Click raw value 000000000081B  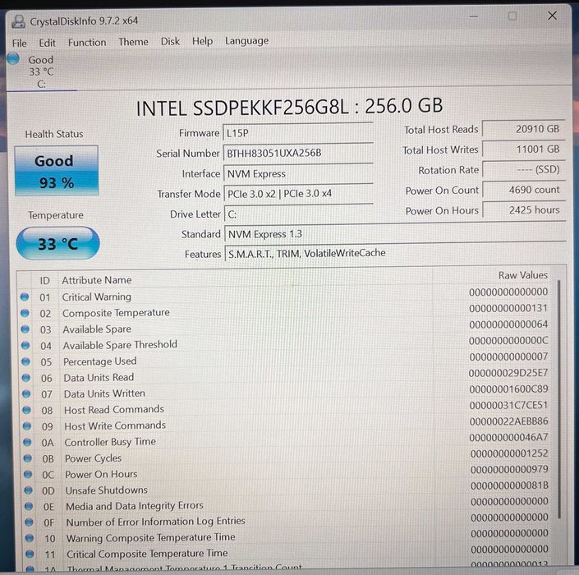(509, 485)
